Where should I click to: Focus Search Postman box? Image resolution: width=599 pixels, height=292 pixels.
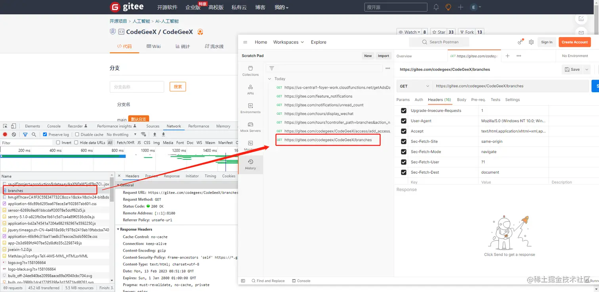coord(439,42)
